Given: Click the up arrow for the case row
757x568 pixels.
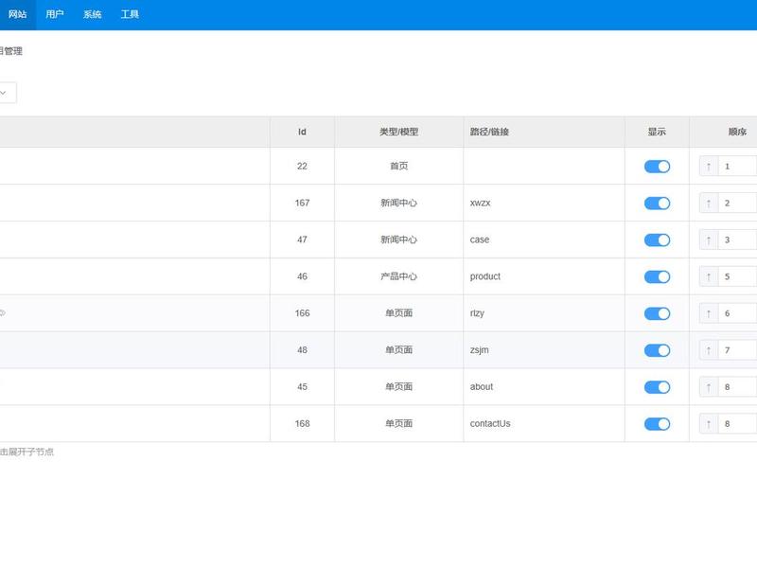Looking at the screenshot, I should point(709,240).
